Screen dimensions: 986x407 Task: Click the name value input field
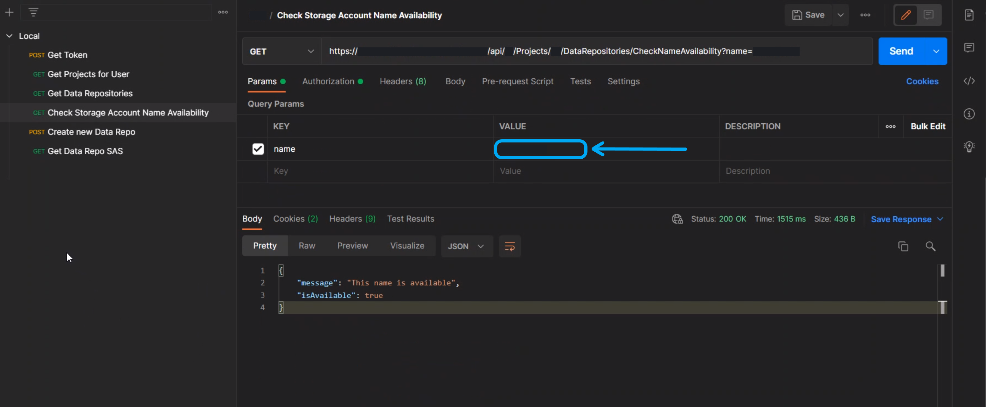[539, 148]
